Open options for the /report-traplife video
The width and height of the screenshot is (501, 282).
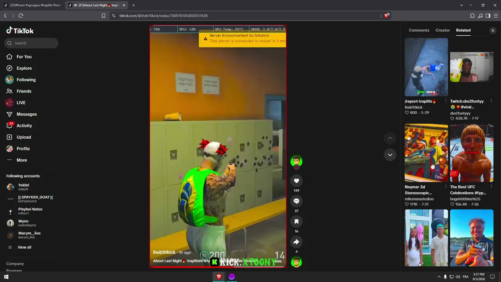click(446, 101)
